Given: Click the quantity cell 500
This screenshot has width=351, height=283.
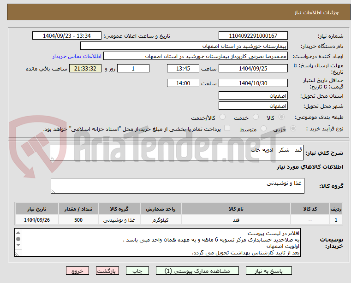Looking at the screenshot, I should (x=78, y=220).
